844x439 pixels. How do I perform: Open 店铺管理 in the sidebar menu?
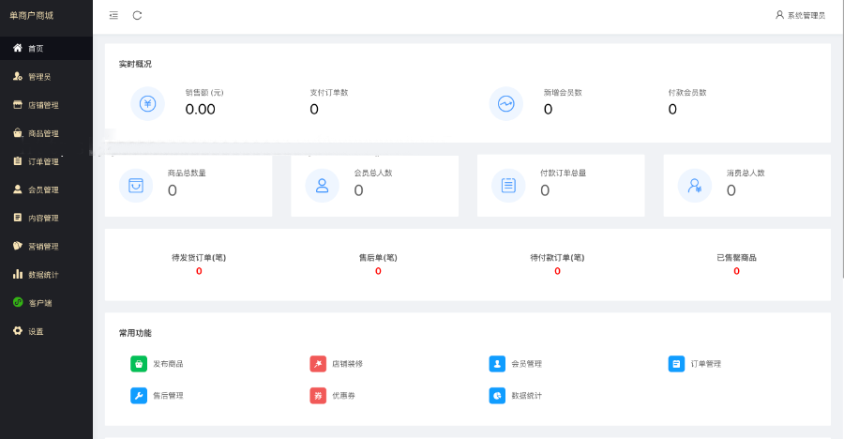[42, 105]
